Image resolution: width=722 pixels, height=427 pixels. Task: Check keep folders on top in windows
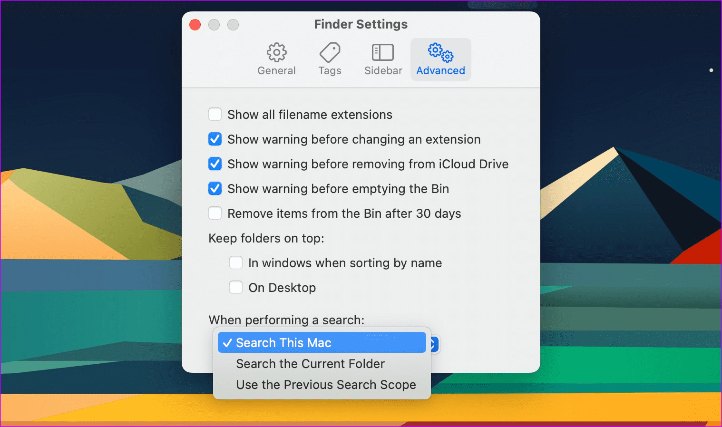coord(236,263)
